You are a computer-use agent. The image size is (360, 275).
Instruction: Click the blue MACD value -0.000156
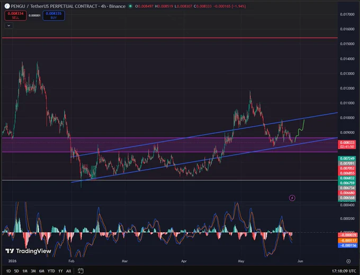(348, 245)
